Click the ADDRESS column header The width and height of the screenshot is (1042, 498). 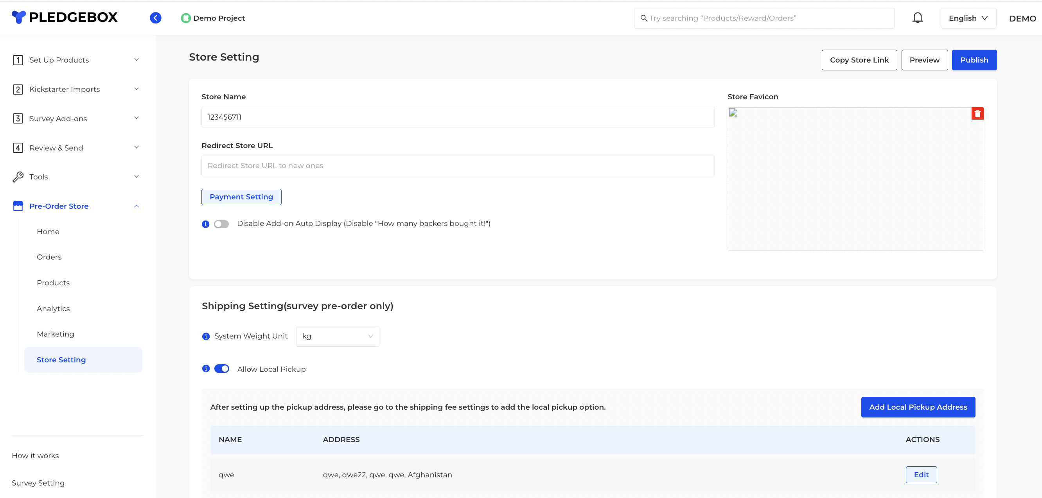341,440
